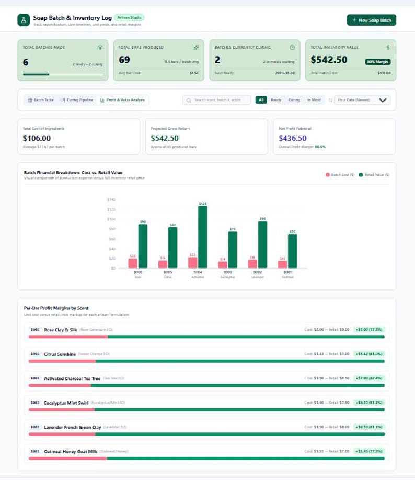
Task: Click the +$6.50 (81.3%) profit badge
Action: [369, 427]
